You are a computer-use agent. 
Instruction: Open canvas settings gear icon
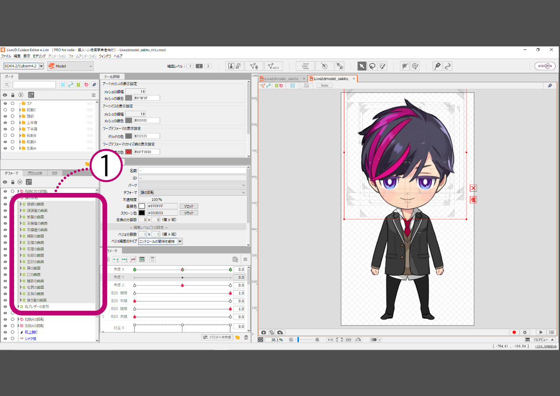tap(525, 333)
